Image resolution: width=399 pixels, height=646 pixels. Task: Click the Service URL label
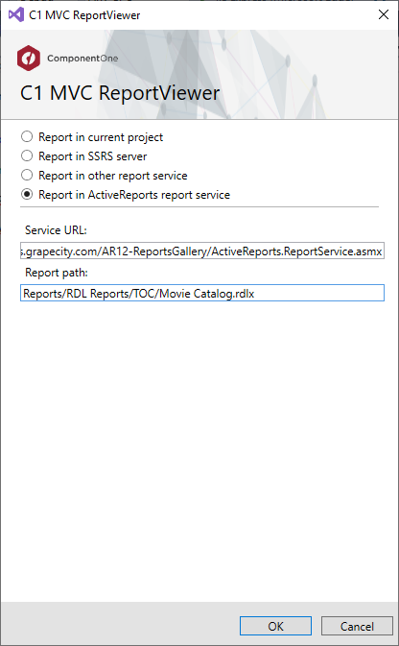click(x=56, y=229)
